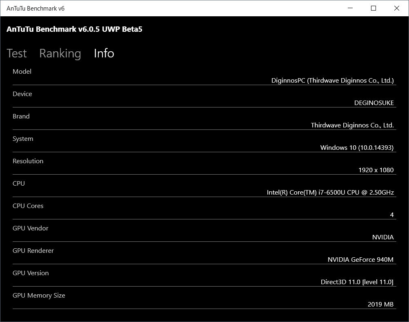Select Direct3D 11.0 [level 11.0] value
Image resolution: width=409 pixels, height=322 pixels.
(357, 282)
